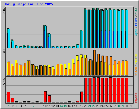Click the red KBytes bar for day 10
Viewport: 139px width, 109px height.
(x=45, y=97)
